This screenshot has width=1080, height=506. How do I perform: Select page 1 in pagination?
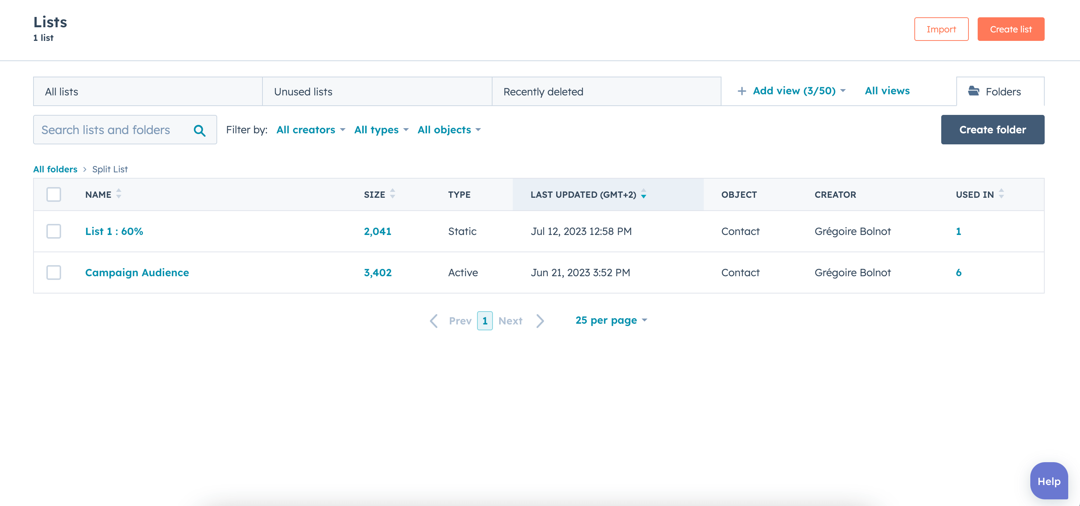[485, 321]
